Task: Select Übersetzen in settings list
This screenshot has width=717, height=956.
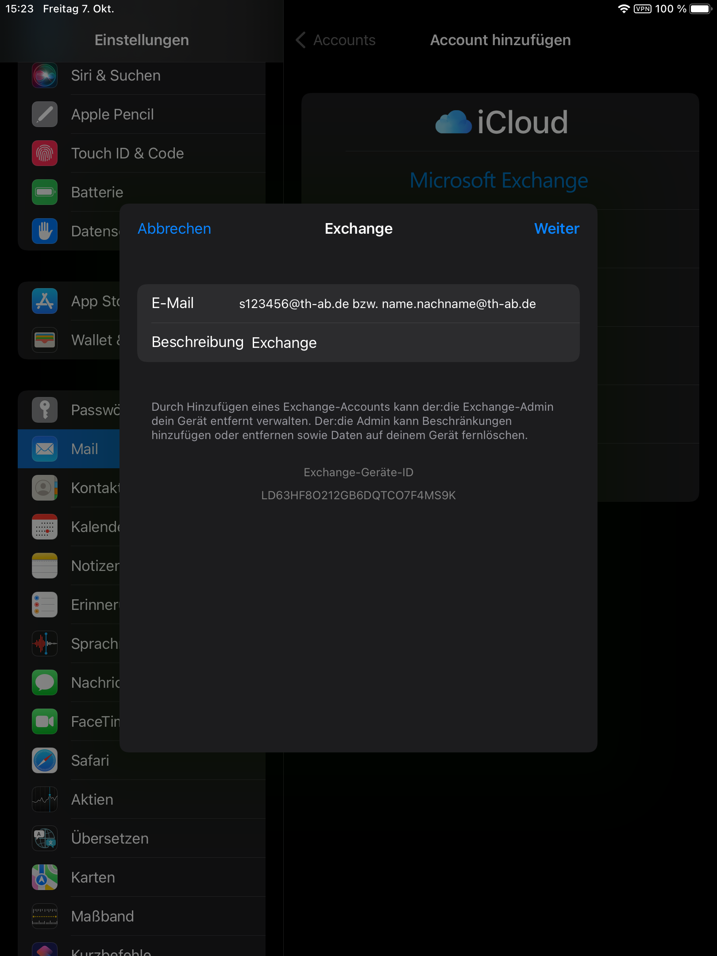Action: pyautogui.click(x=142, y=838)
